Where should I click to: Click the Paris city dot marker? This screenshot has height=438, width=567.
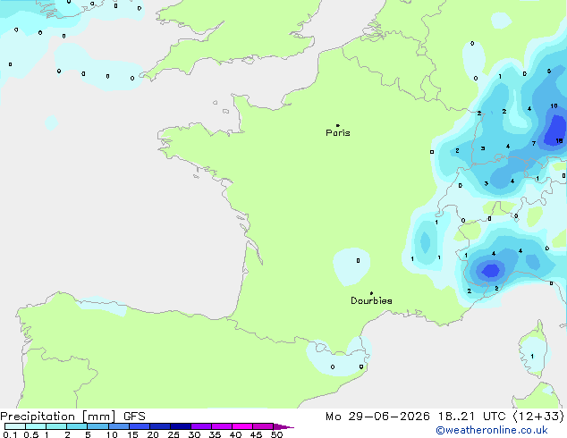pyautogui.click(x=338, y=125)
